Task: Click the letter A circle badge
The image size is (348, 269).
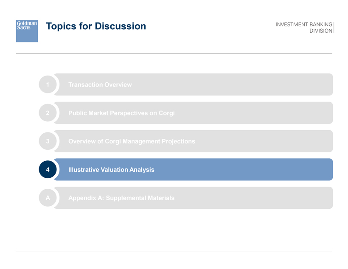Action: point(48,198)
